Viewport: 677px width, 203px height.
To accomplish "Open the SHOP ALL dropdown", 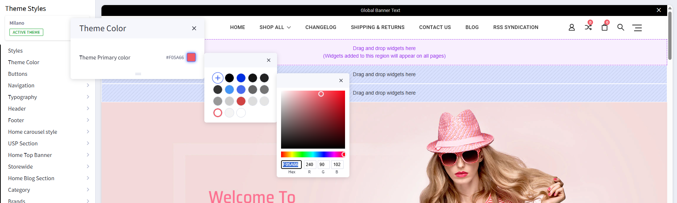I will point(275,28).
